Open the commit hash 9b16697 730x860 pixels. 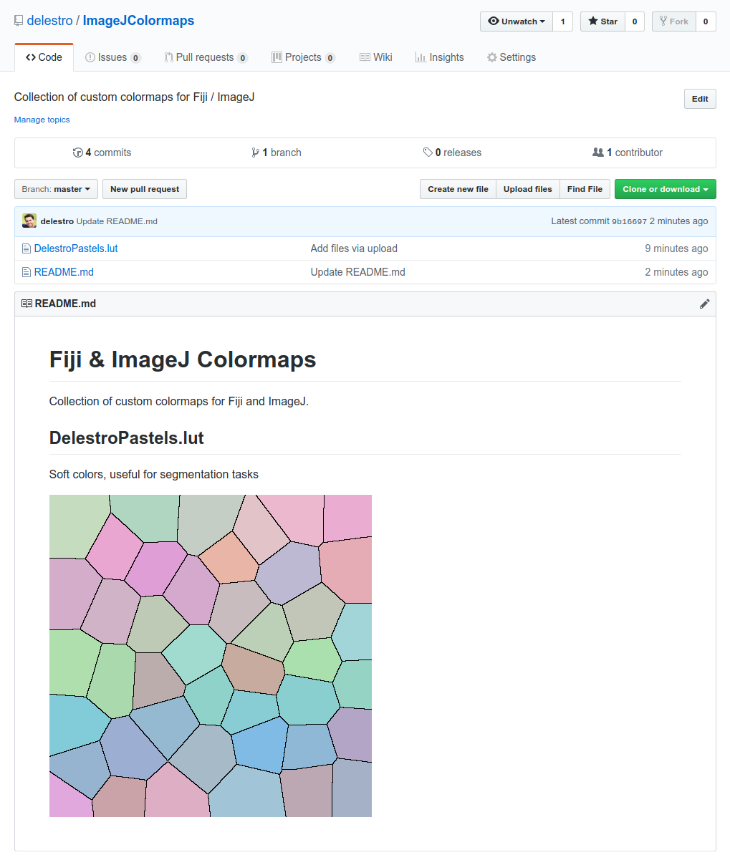pyautogui.click(x=629, y=221)
